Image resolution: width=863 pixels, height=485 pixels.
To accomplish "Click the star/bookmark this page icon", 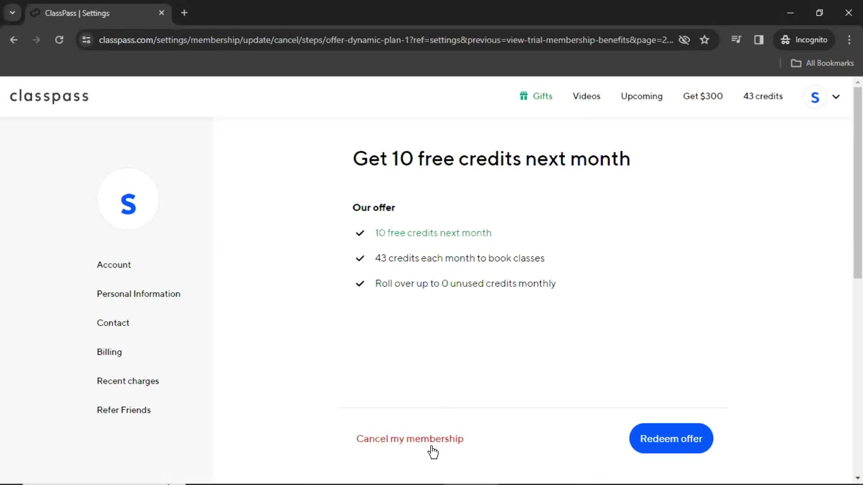I will tap(705, 40).
